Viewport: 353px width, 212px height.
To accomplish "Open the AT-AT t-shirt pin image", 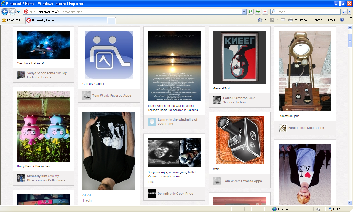I will [x=109, y=151].
